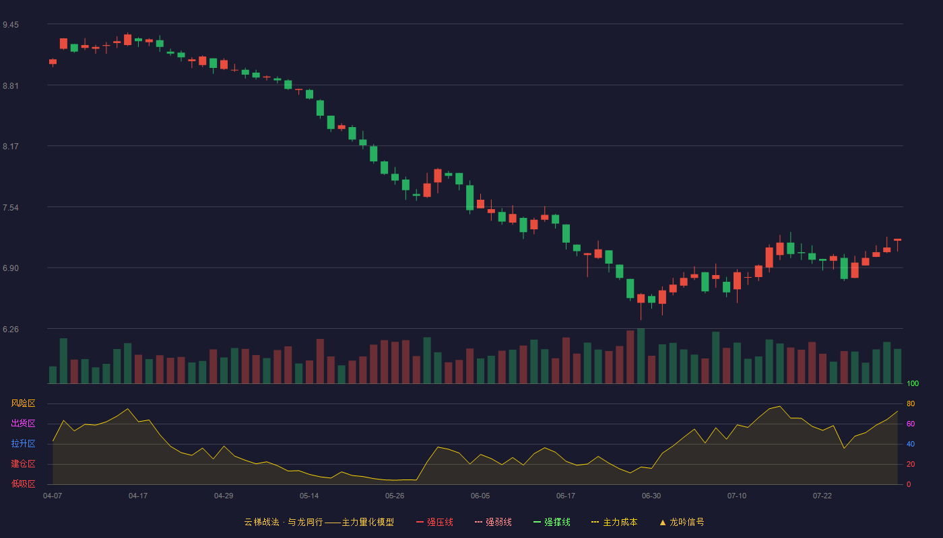Click the 9.45 price axis label
943x538 pixels.
click(11, 25)
